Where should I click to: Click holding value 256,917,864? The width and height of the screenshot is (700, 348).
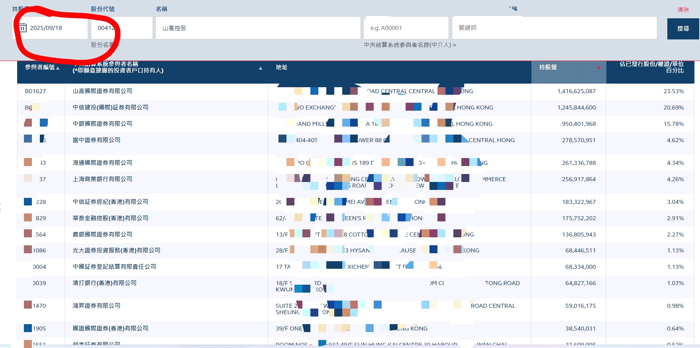[x=579, y=179]
